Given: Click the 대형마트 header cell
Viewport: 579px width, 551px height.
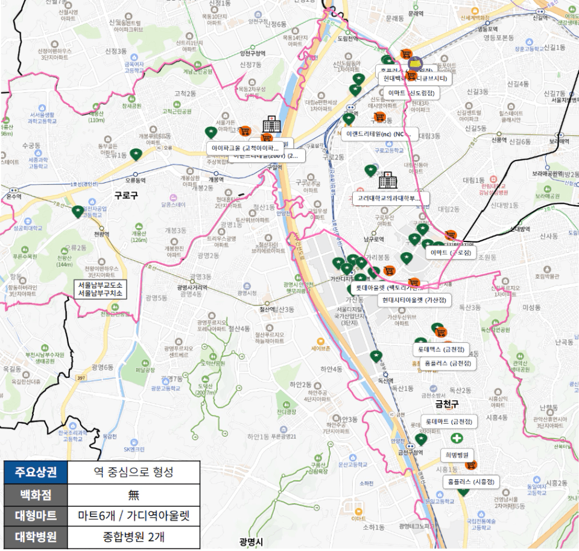Looking at the screenshot, I should point(36,515).
